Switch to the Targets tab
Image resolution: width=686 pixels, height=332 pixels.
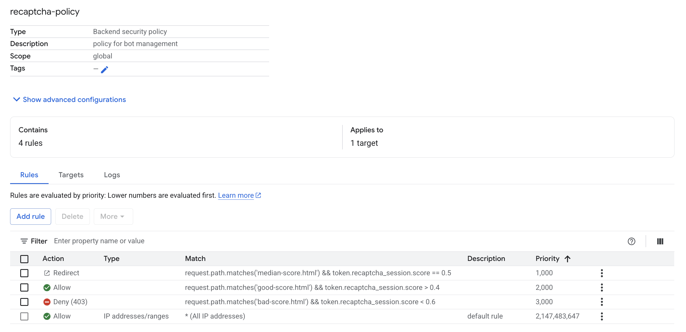point(71,175)
